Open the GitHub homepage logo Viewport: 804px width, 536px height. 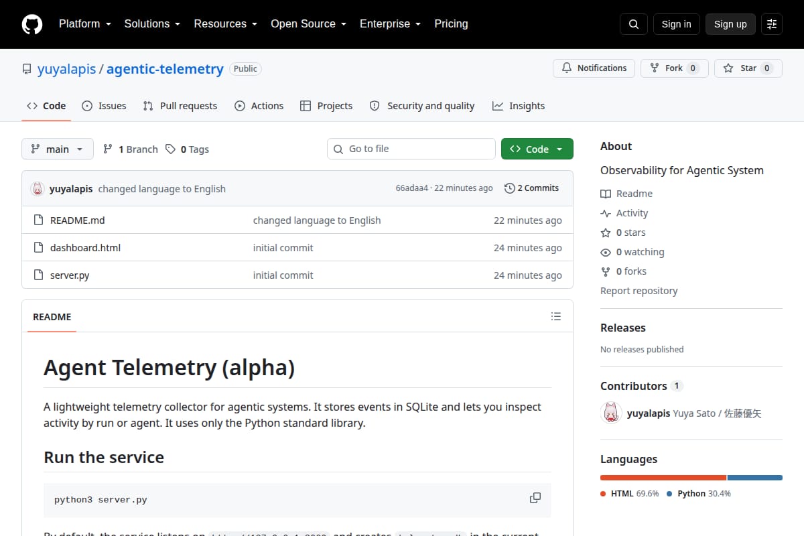pyautogui.click(x=32, y=24)
